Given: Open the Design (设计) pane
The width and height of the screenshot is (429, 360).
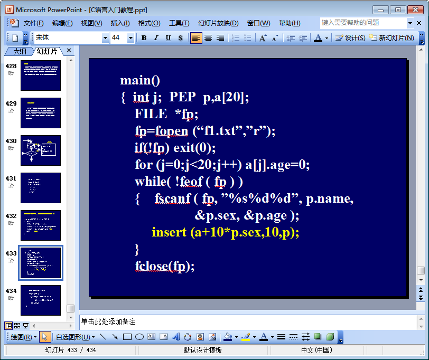Looking at the screenshot, I should pos(350,38).
